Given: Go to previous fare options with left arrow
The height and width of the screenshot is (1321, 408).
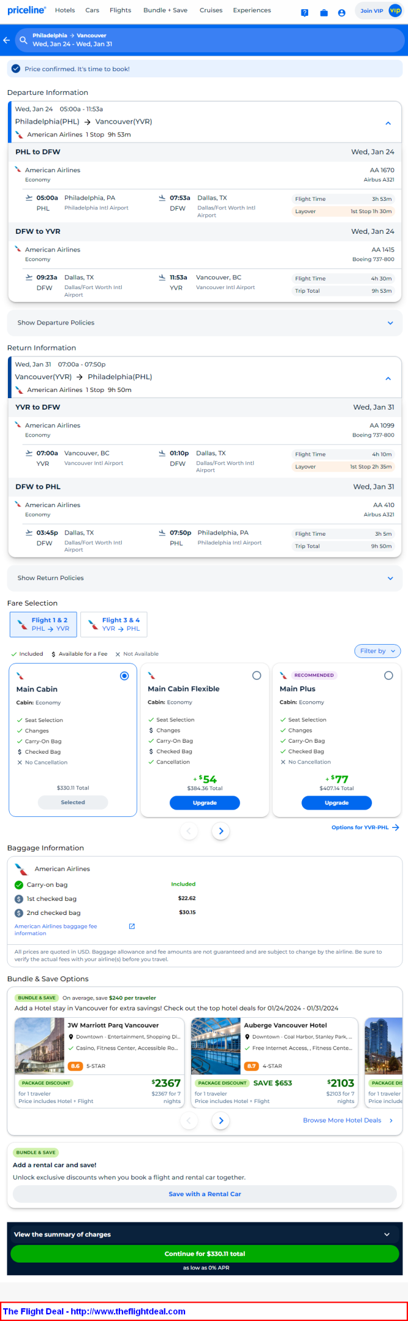Looking at the screenshot, I should pos(189,831).
